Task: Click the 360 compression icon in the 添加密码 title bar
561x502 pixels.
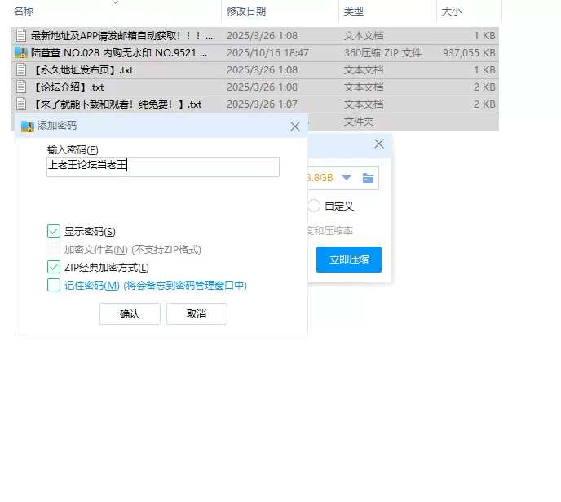Action: tap(27, 127)
